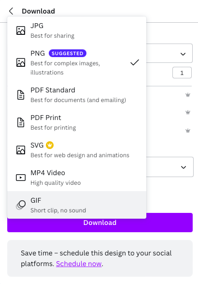Click the topmost gray crown premium icon
Viewport: 198px width, 284px height.
click(188, 95)
